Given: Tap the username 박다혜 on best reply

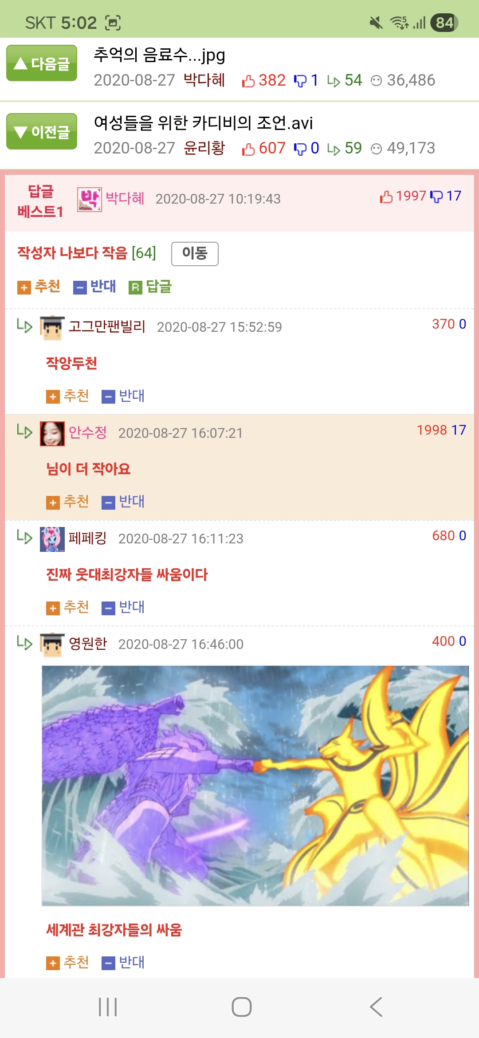Looking at the screenshot, I should 125,198.
